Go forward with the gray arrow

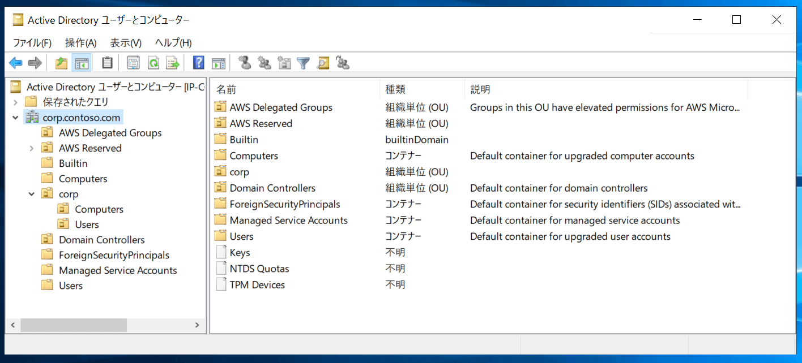35,63
